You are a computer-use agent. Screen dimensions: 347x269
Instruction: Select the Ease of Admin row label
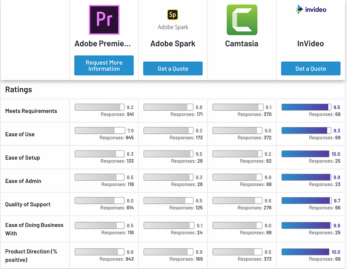coord(23,181)
